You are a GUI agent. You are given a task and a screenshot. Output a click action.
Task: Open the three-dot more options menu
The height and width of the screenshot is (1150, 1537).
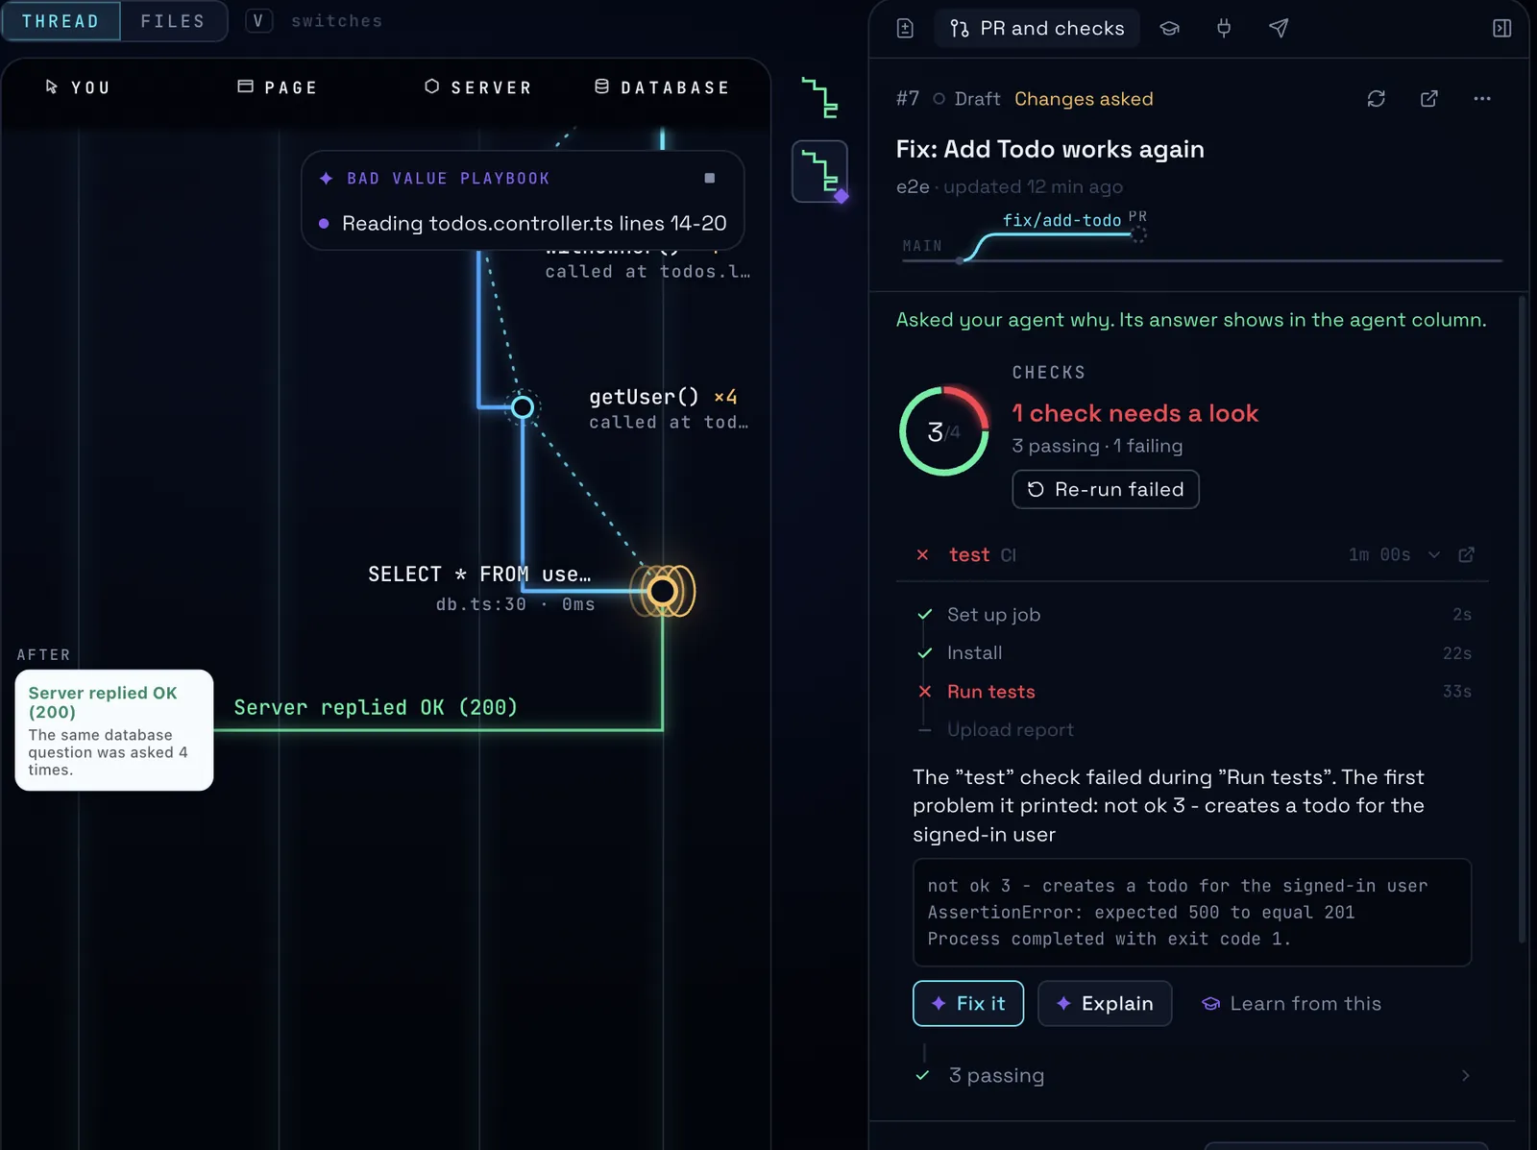[1482, 99]
